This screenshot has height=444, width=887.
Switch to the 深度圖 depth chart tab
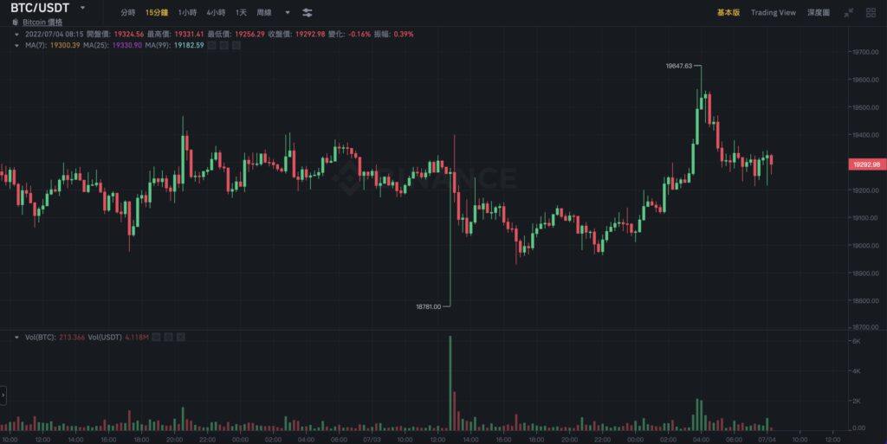pos(818,13)
